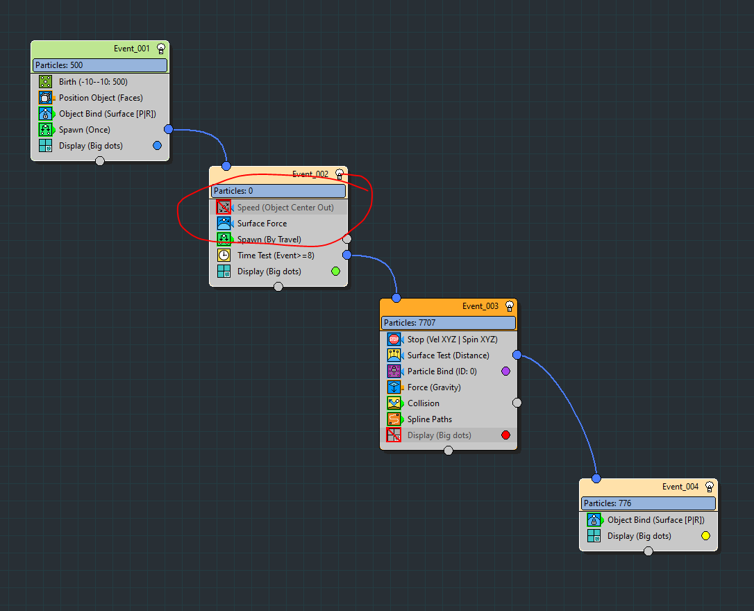
Task: Click the Force (Gravity) operator icon
Action: [x=394, y=387]
